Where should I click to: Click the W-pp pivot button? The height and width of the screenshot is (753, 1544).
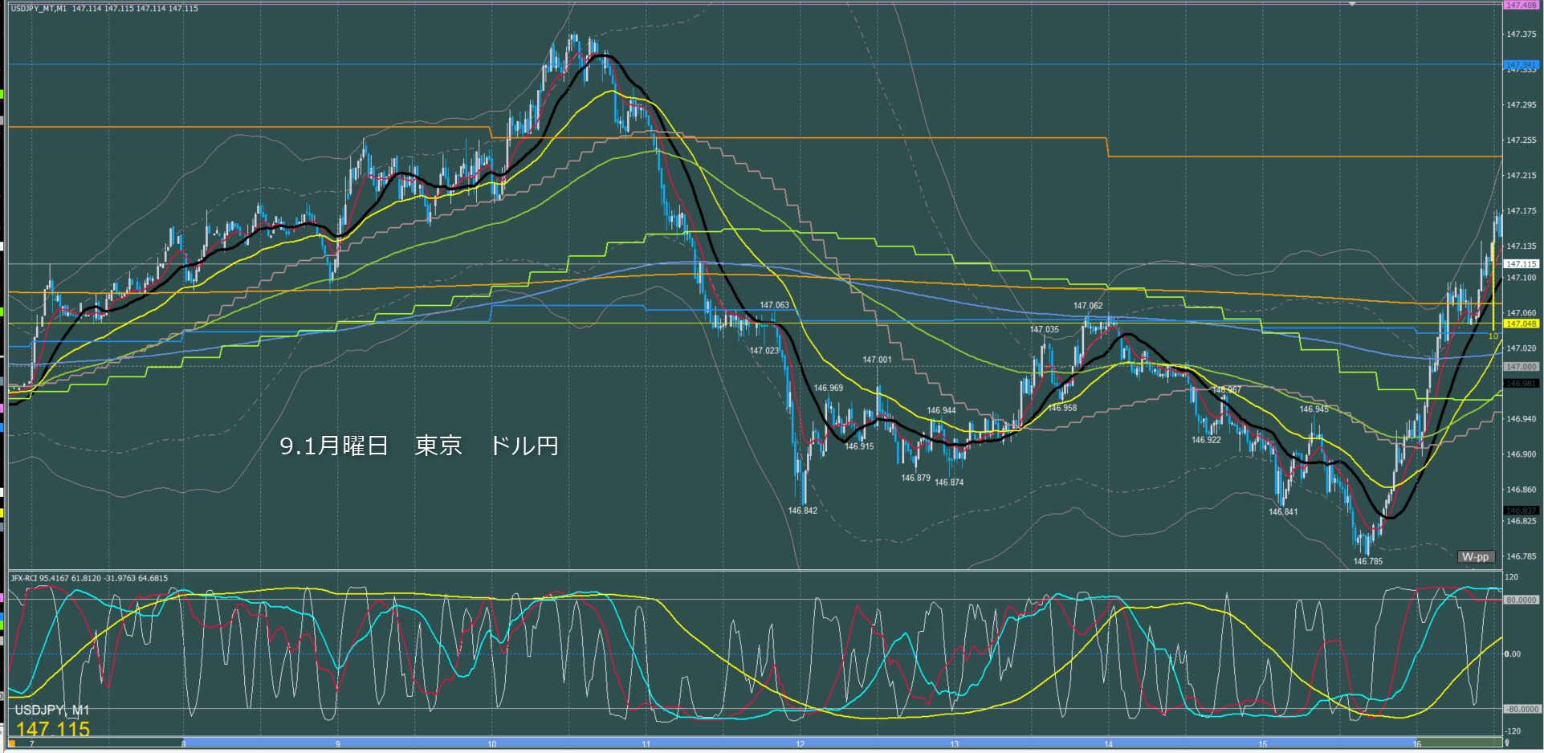pyautogui.click(x=1475, y=556)
